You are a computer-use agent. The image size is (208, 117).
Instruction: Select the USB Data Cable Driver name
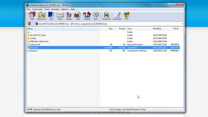pos(39,41)
